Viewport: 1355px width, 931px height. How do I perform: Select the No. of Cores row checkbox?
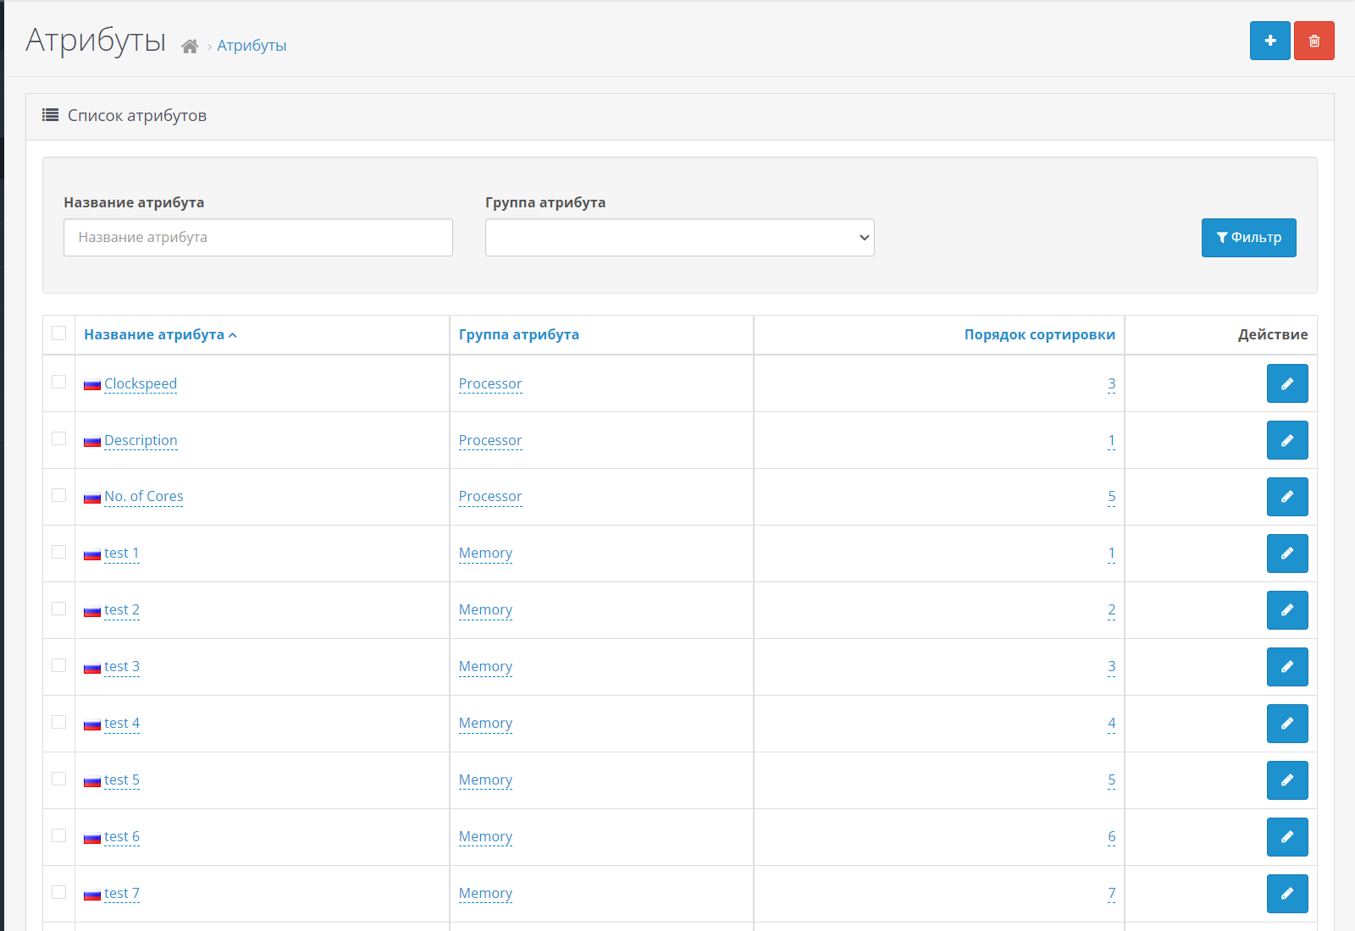pyautogui.click(x=58, y=495)
